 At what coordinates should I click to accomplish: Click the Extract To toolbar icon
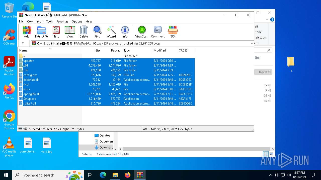[41, 32]
